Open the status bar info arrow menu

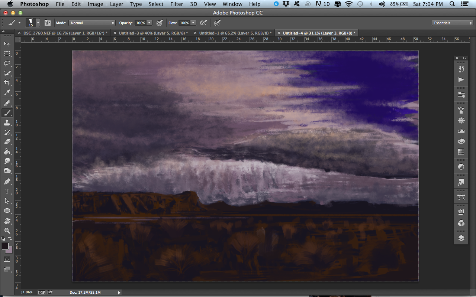click(119, 293)
